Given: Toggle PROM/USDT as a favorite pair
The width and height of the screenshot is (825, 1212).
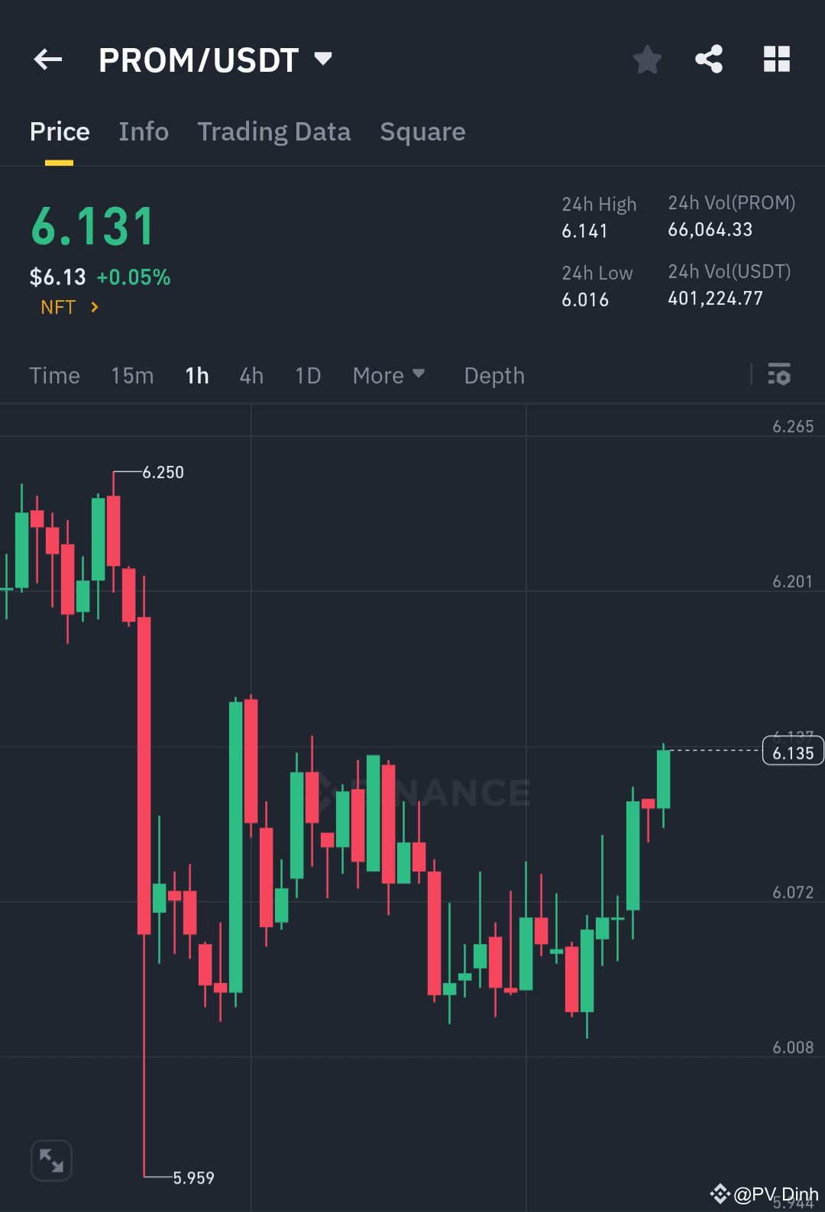Looking at the screenshot, I should pyautogui.click(x=646, y=59).
